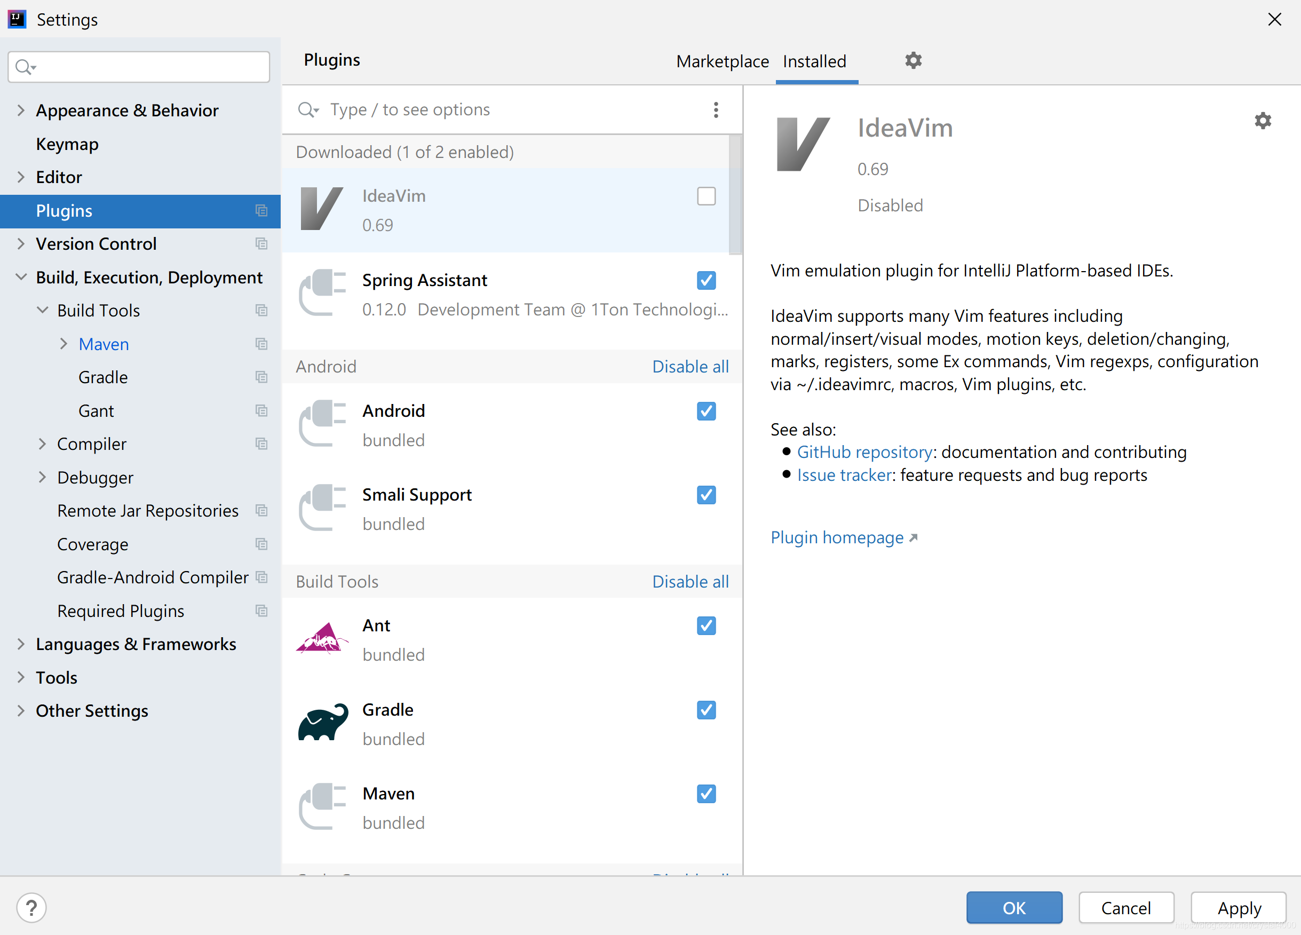This screenshot has height=935, width=1301.
Task: Click the project-level icon next to Build Tools
Action: (x=261, y=310)
